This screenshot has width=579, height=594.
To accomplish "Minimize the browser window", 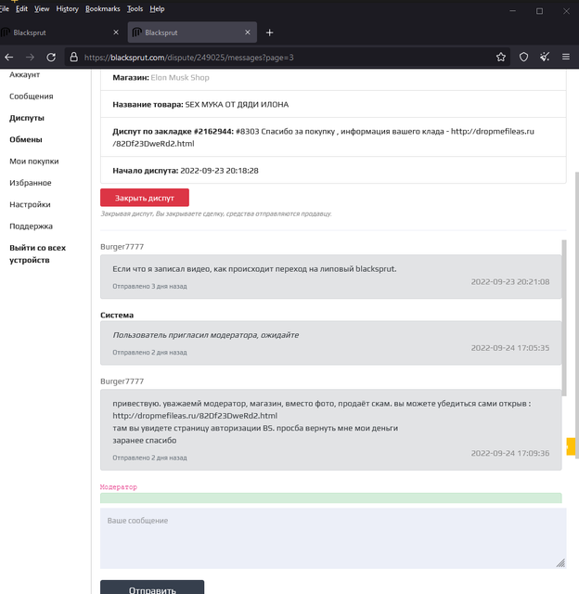I will 512,11.
